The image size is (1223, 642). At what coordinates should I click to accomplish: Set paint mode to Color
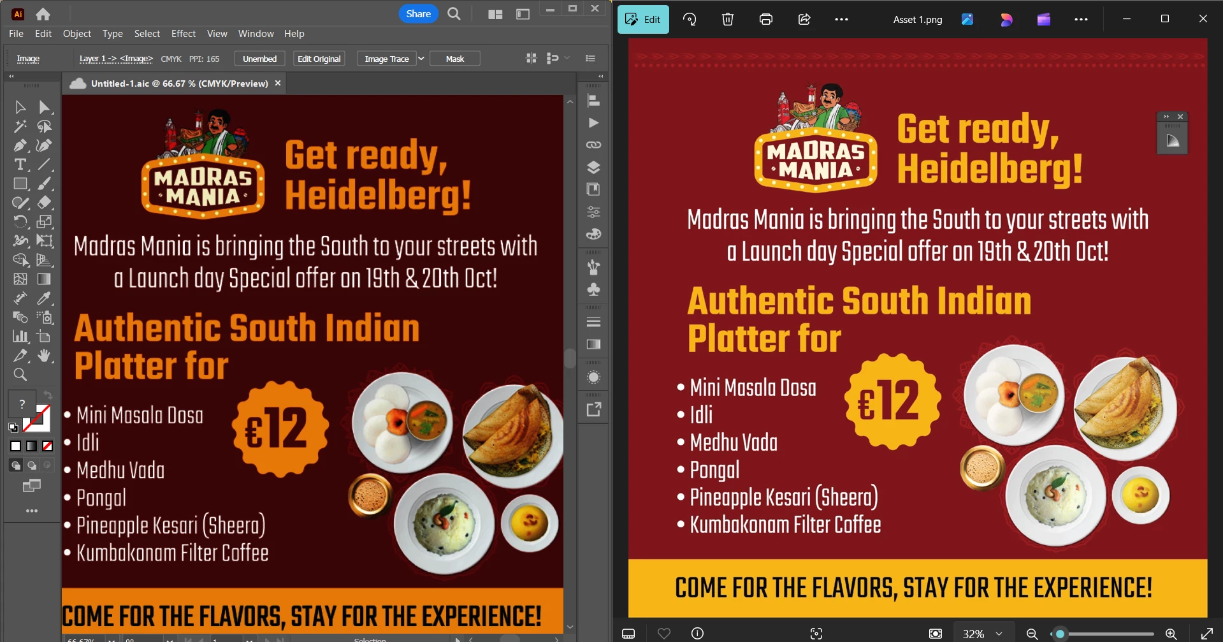click(16, 446)
